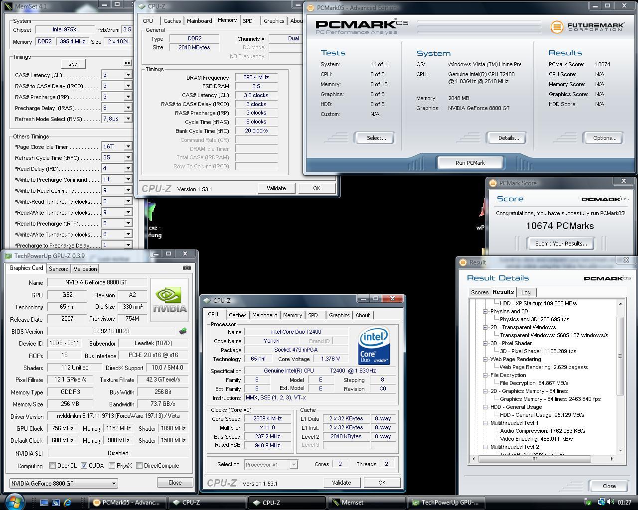Toggle the OpenCL checkbox in GPU-Z
Screen dimensions: 638x510
[52, 466]
